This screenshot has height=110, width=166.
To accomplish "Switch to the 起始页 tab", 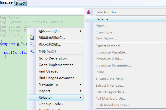I will coord(21,3).
